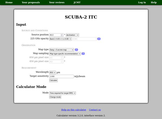Click the SCUBA-2 ITC heading
The width and height of the screenshot is (162, 119).
[81, 17]
